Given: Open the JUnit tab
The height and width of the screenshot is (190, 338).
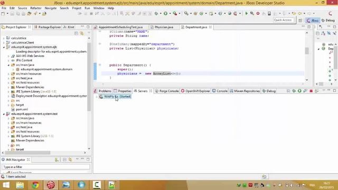Looking at the screenshot, I should (x=69, y=27).
